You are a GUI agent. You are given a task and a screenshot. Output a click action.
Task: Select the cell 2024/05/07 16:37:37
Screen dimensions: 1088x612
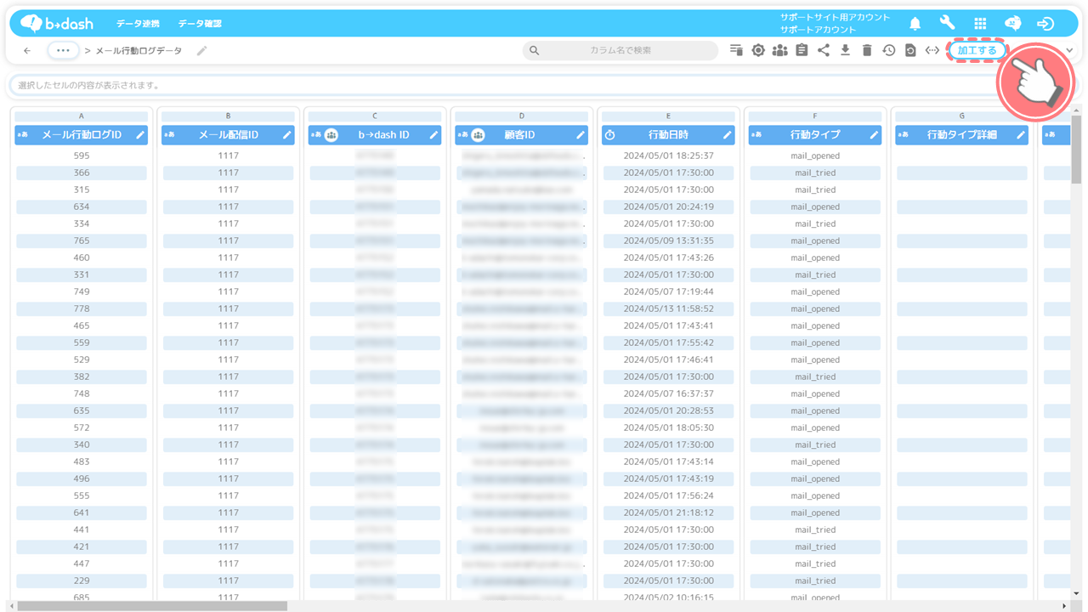[668, 394]
